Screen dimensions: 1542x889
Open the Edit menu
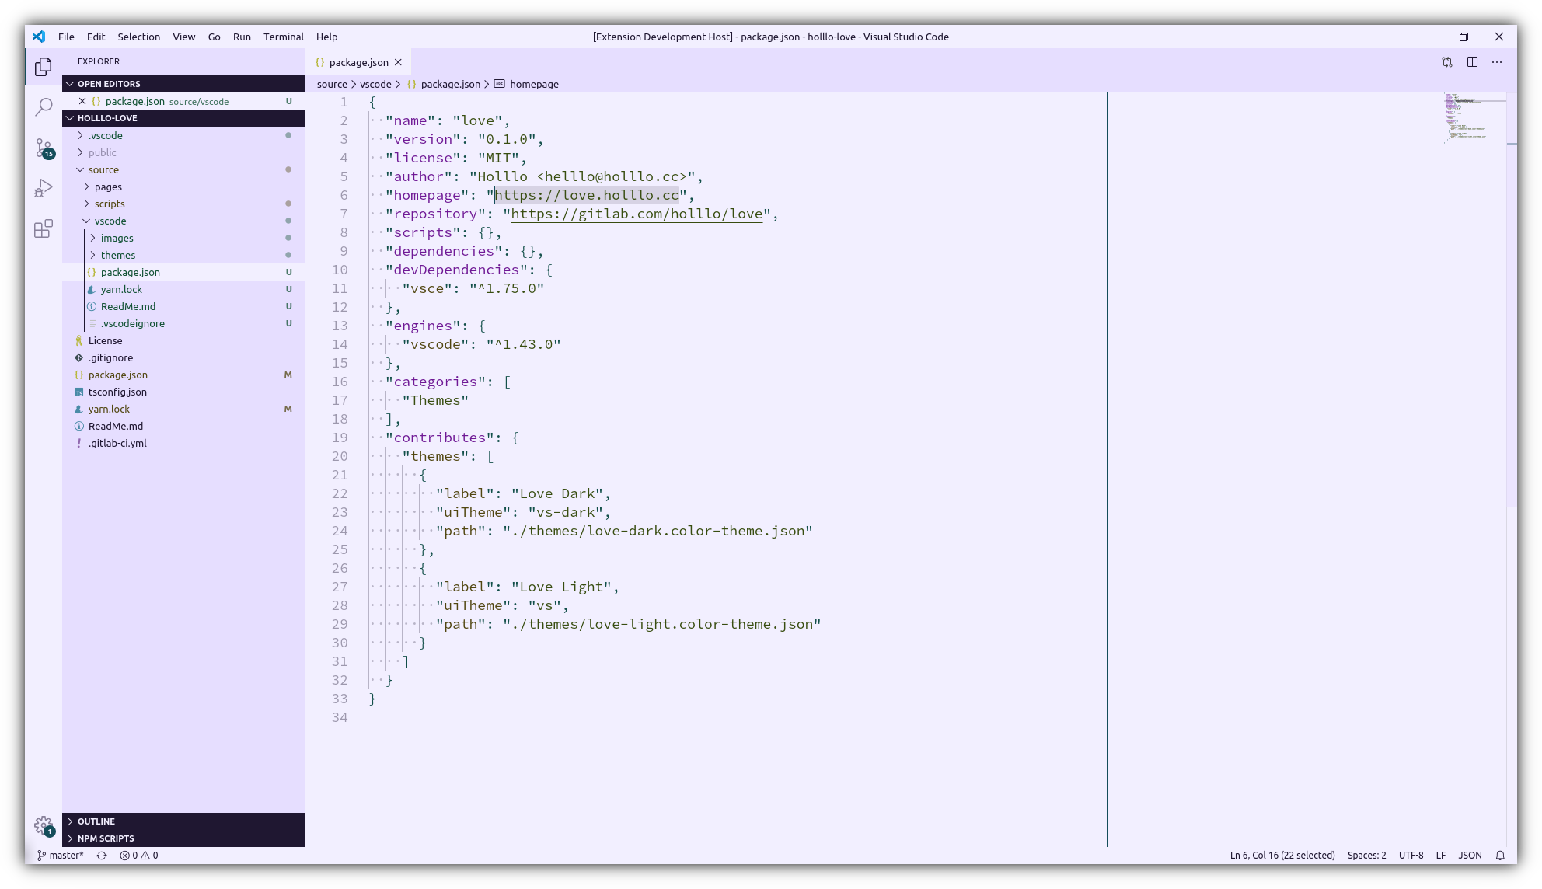96,37
